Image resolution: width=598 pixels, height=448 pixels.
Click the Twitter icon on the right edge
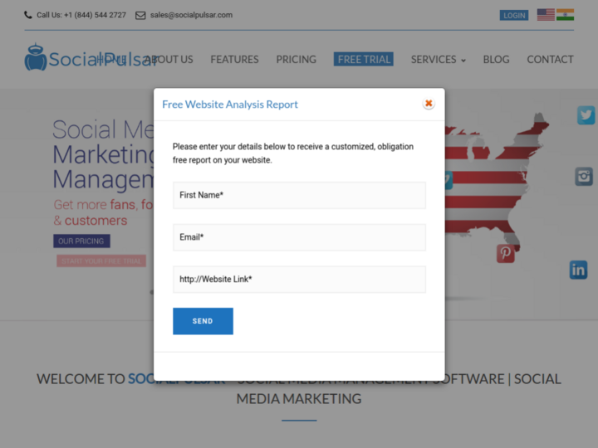586,115
